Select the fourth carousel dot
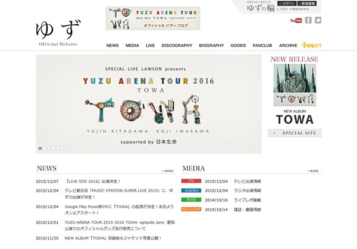Screen dimensions: 357x249 click(54, 148)
